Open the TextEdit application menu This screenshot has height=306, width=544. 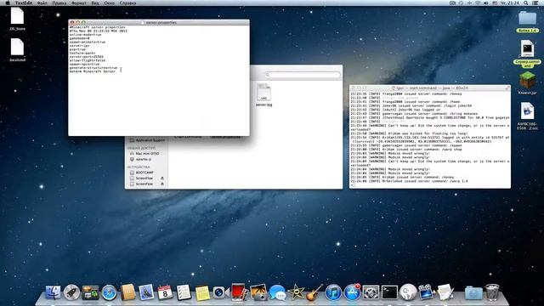tap(24, 3)
